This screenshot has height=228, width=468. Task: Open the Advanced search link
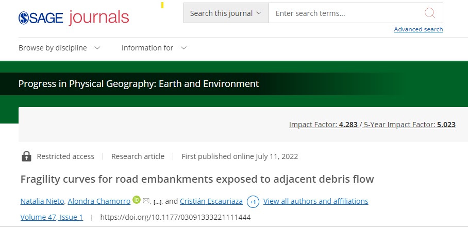419,29
